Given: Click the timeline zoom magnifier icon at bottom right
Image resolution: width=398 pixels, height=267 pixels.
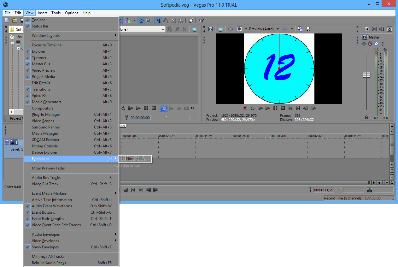Looking at the screenshot, I should click(392, 183).
